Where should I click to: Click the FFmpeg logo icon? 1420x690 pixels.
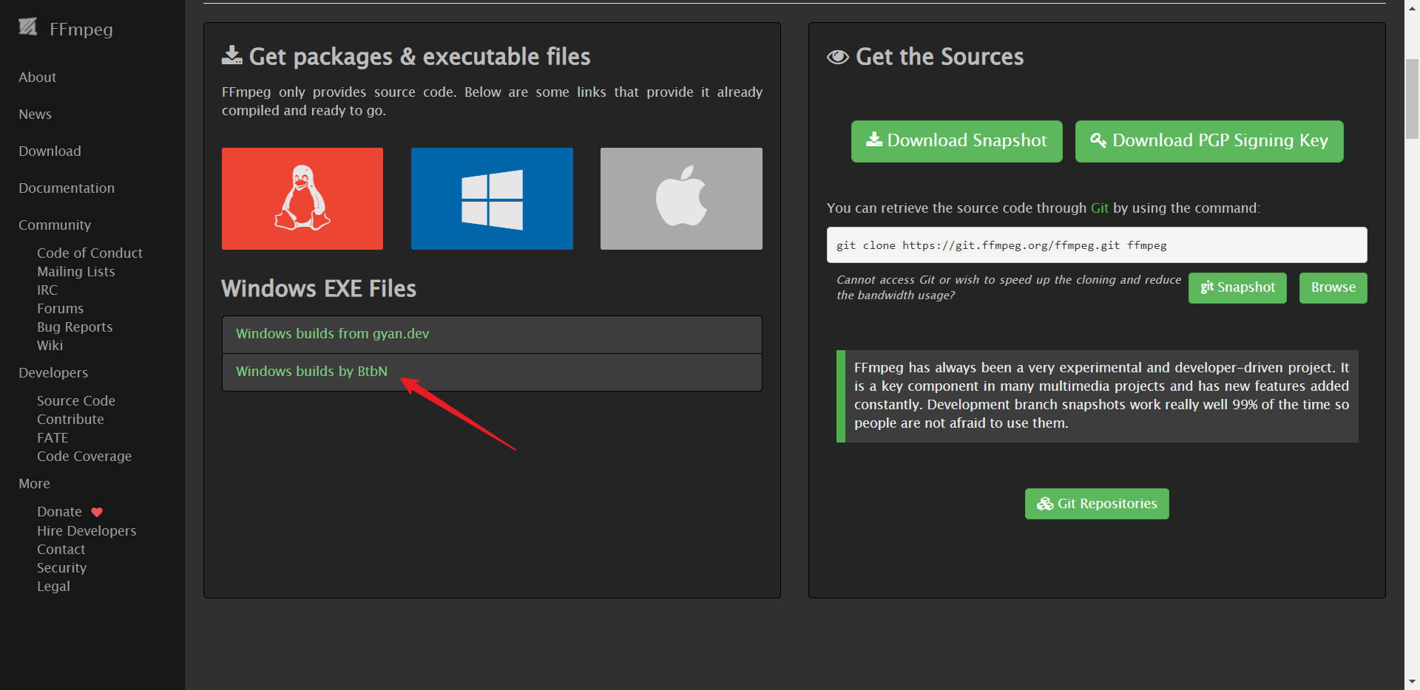28,27
